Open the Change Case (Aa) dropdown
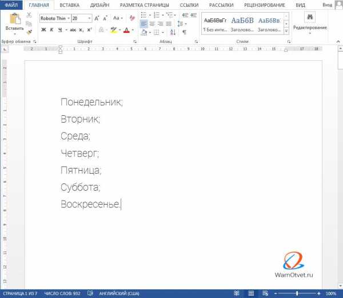 [118, 18]
